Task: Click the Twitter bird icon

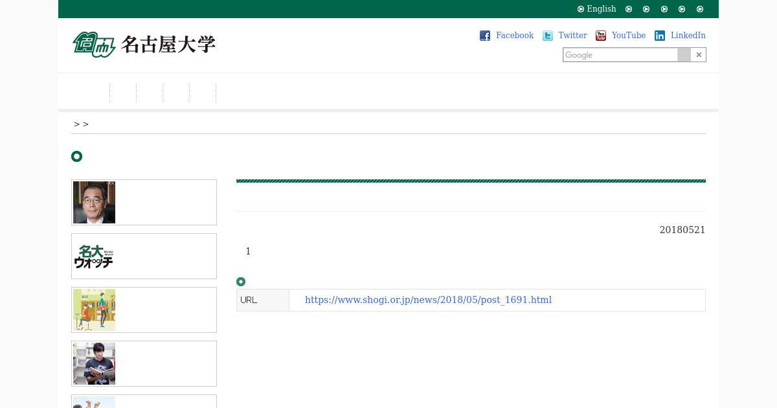Action: [x=548, y=36]
